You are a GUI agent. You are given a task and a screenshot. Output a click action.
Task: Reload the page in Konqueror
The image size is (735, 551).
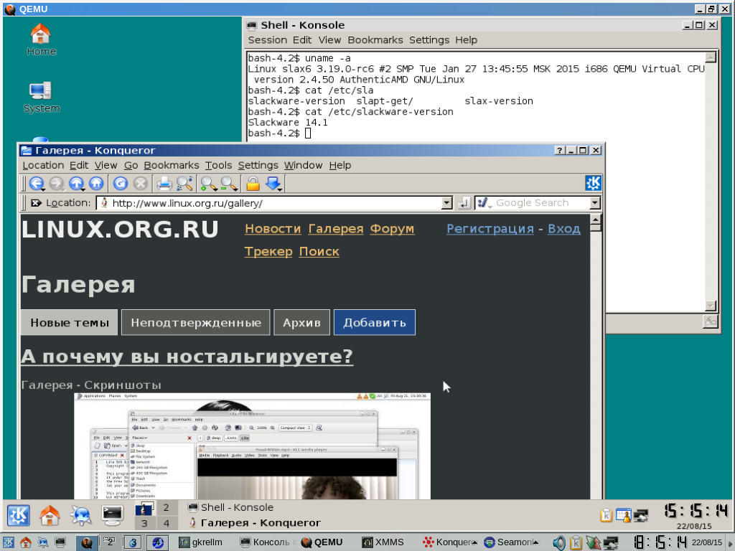tap(121, 184)
